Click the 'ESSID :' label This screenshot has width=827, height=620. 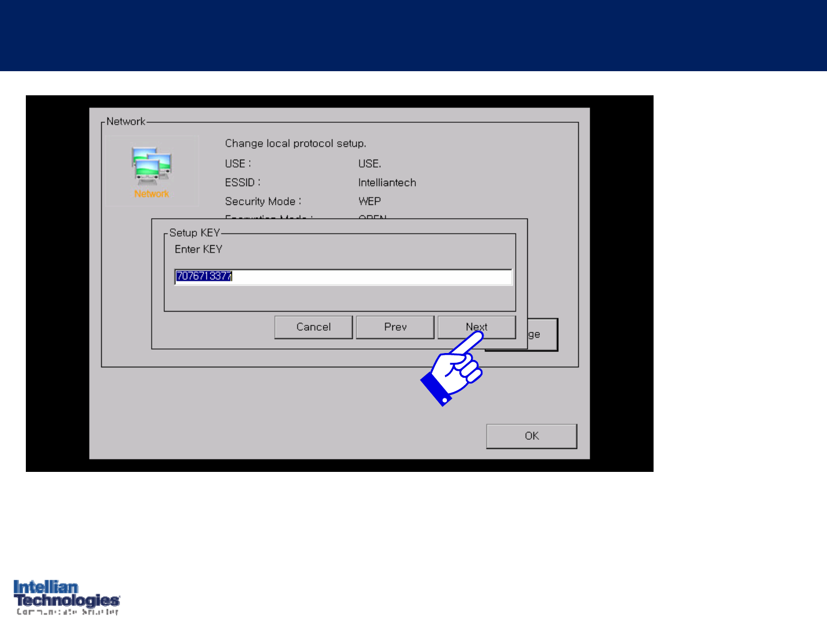click(x=242, y=183)
